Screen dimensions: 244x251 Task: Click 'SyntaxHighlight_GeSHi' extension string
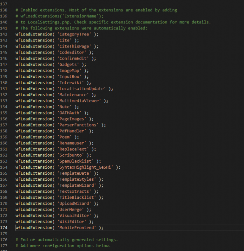[85, 167]
